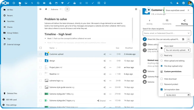Open Files settings in the sidebar
This screenshot has width=194, height=110.
pos(11,105)
